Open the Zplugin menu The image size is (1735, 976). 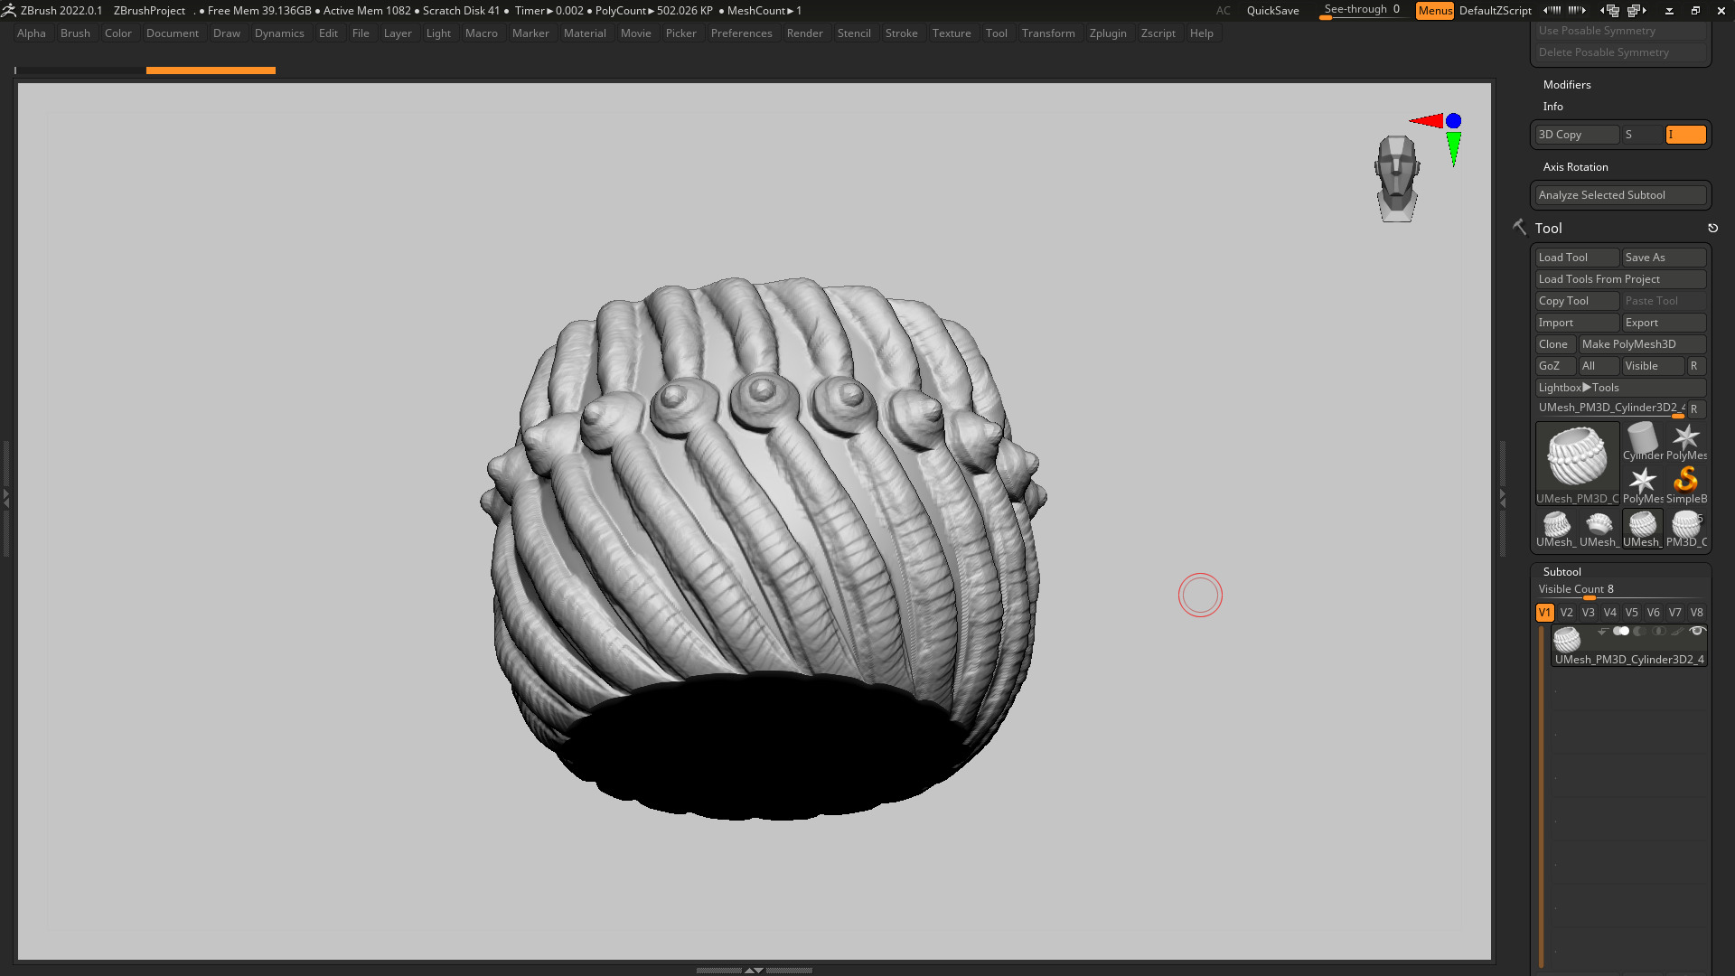(1108, 33)
